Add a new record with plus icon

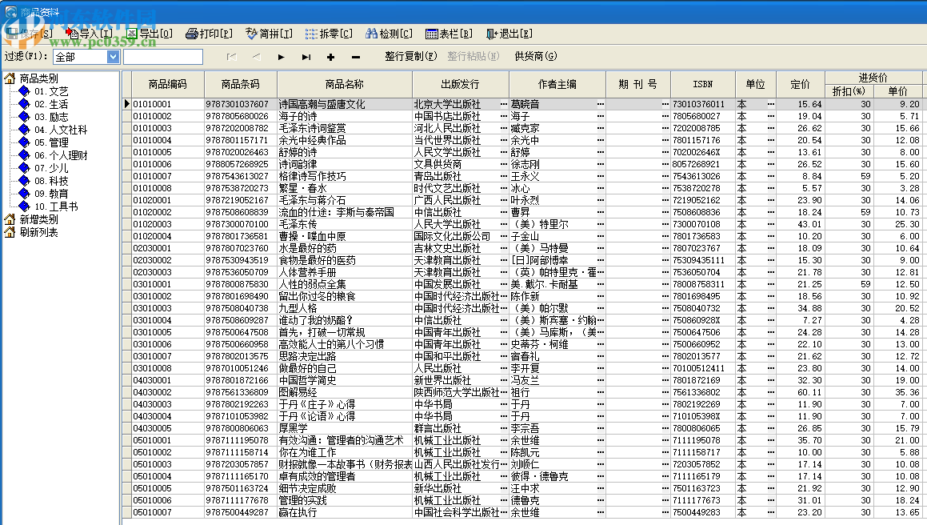click(x=330, y=57)
